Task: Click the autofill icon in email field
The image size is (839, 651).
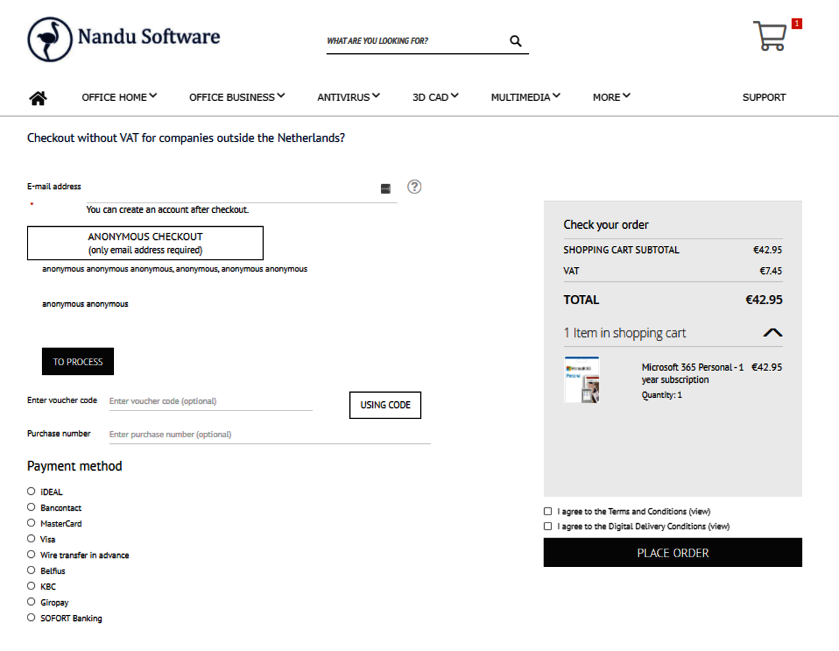Action: click(385, 189)
